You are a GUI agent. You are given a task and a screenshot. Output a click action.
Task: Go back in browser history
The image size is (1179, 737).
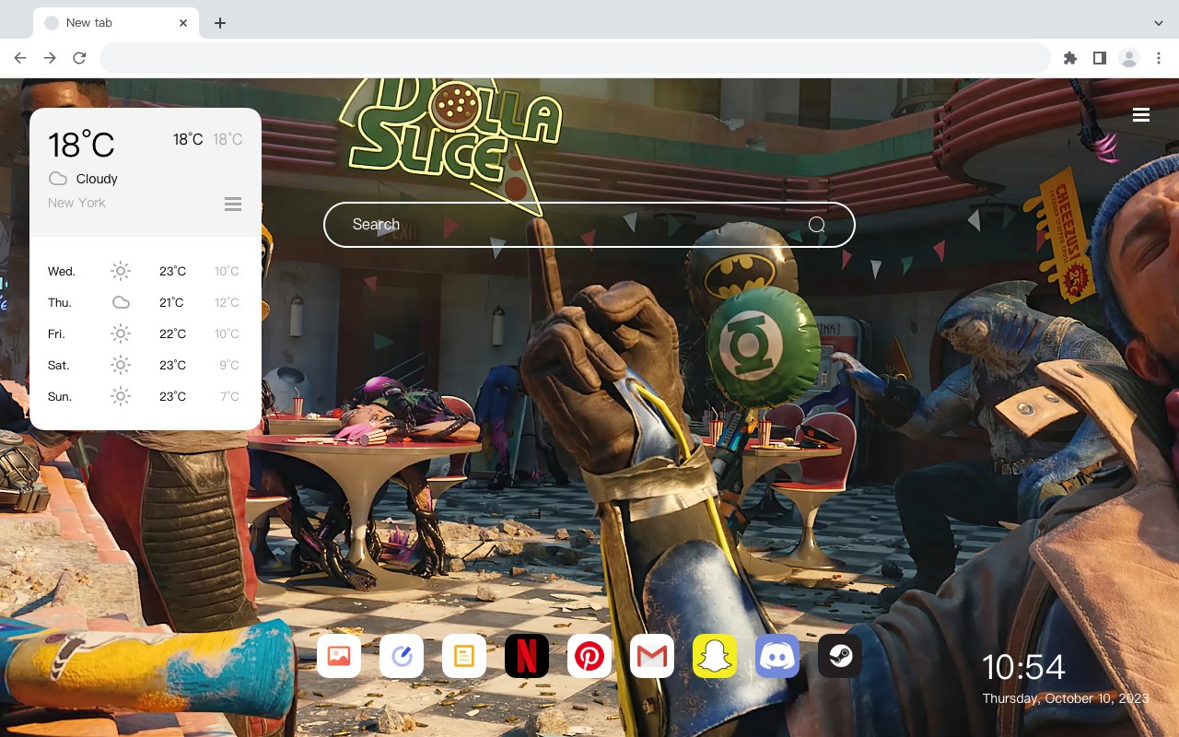(x=20, y=58)
